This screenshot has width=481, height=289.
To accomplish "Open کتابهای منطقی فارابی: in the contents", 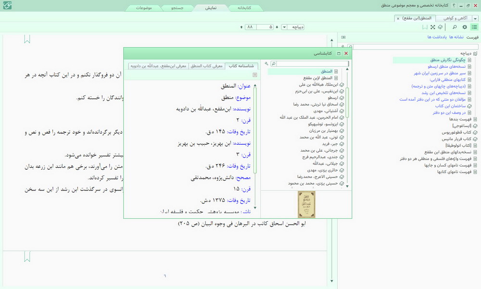I will coord(447,79).
